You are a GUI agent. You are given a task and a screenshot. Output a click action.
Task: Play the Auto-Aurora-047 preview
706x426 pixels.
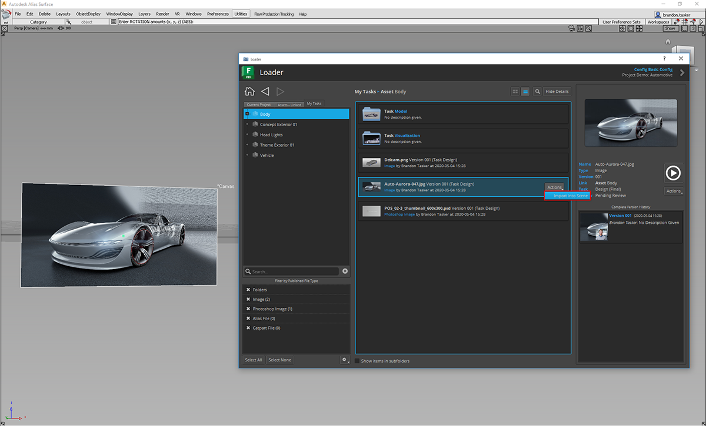674,173
